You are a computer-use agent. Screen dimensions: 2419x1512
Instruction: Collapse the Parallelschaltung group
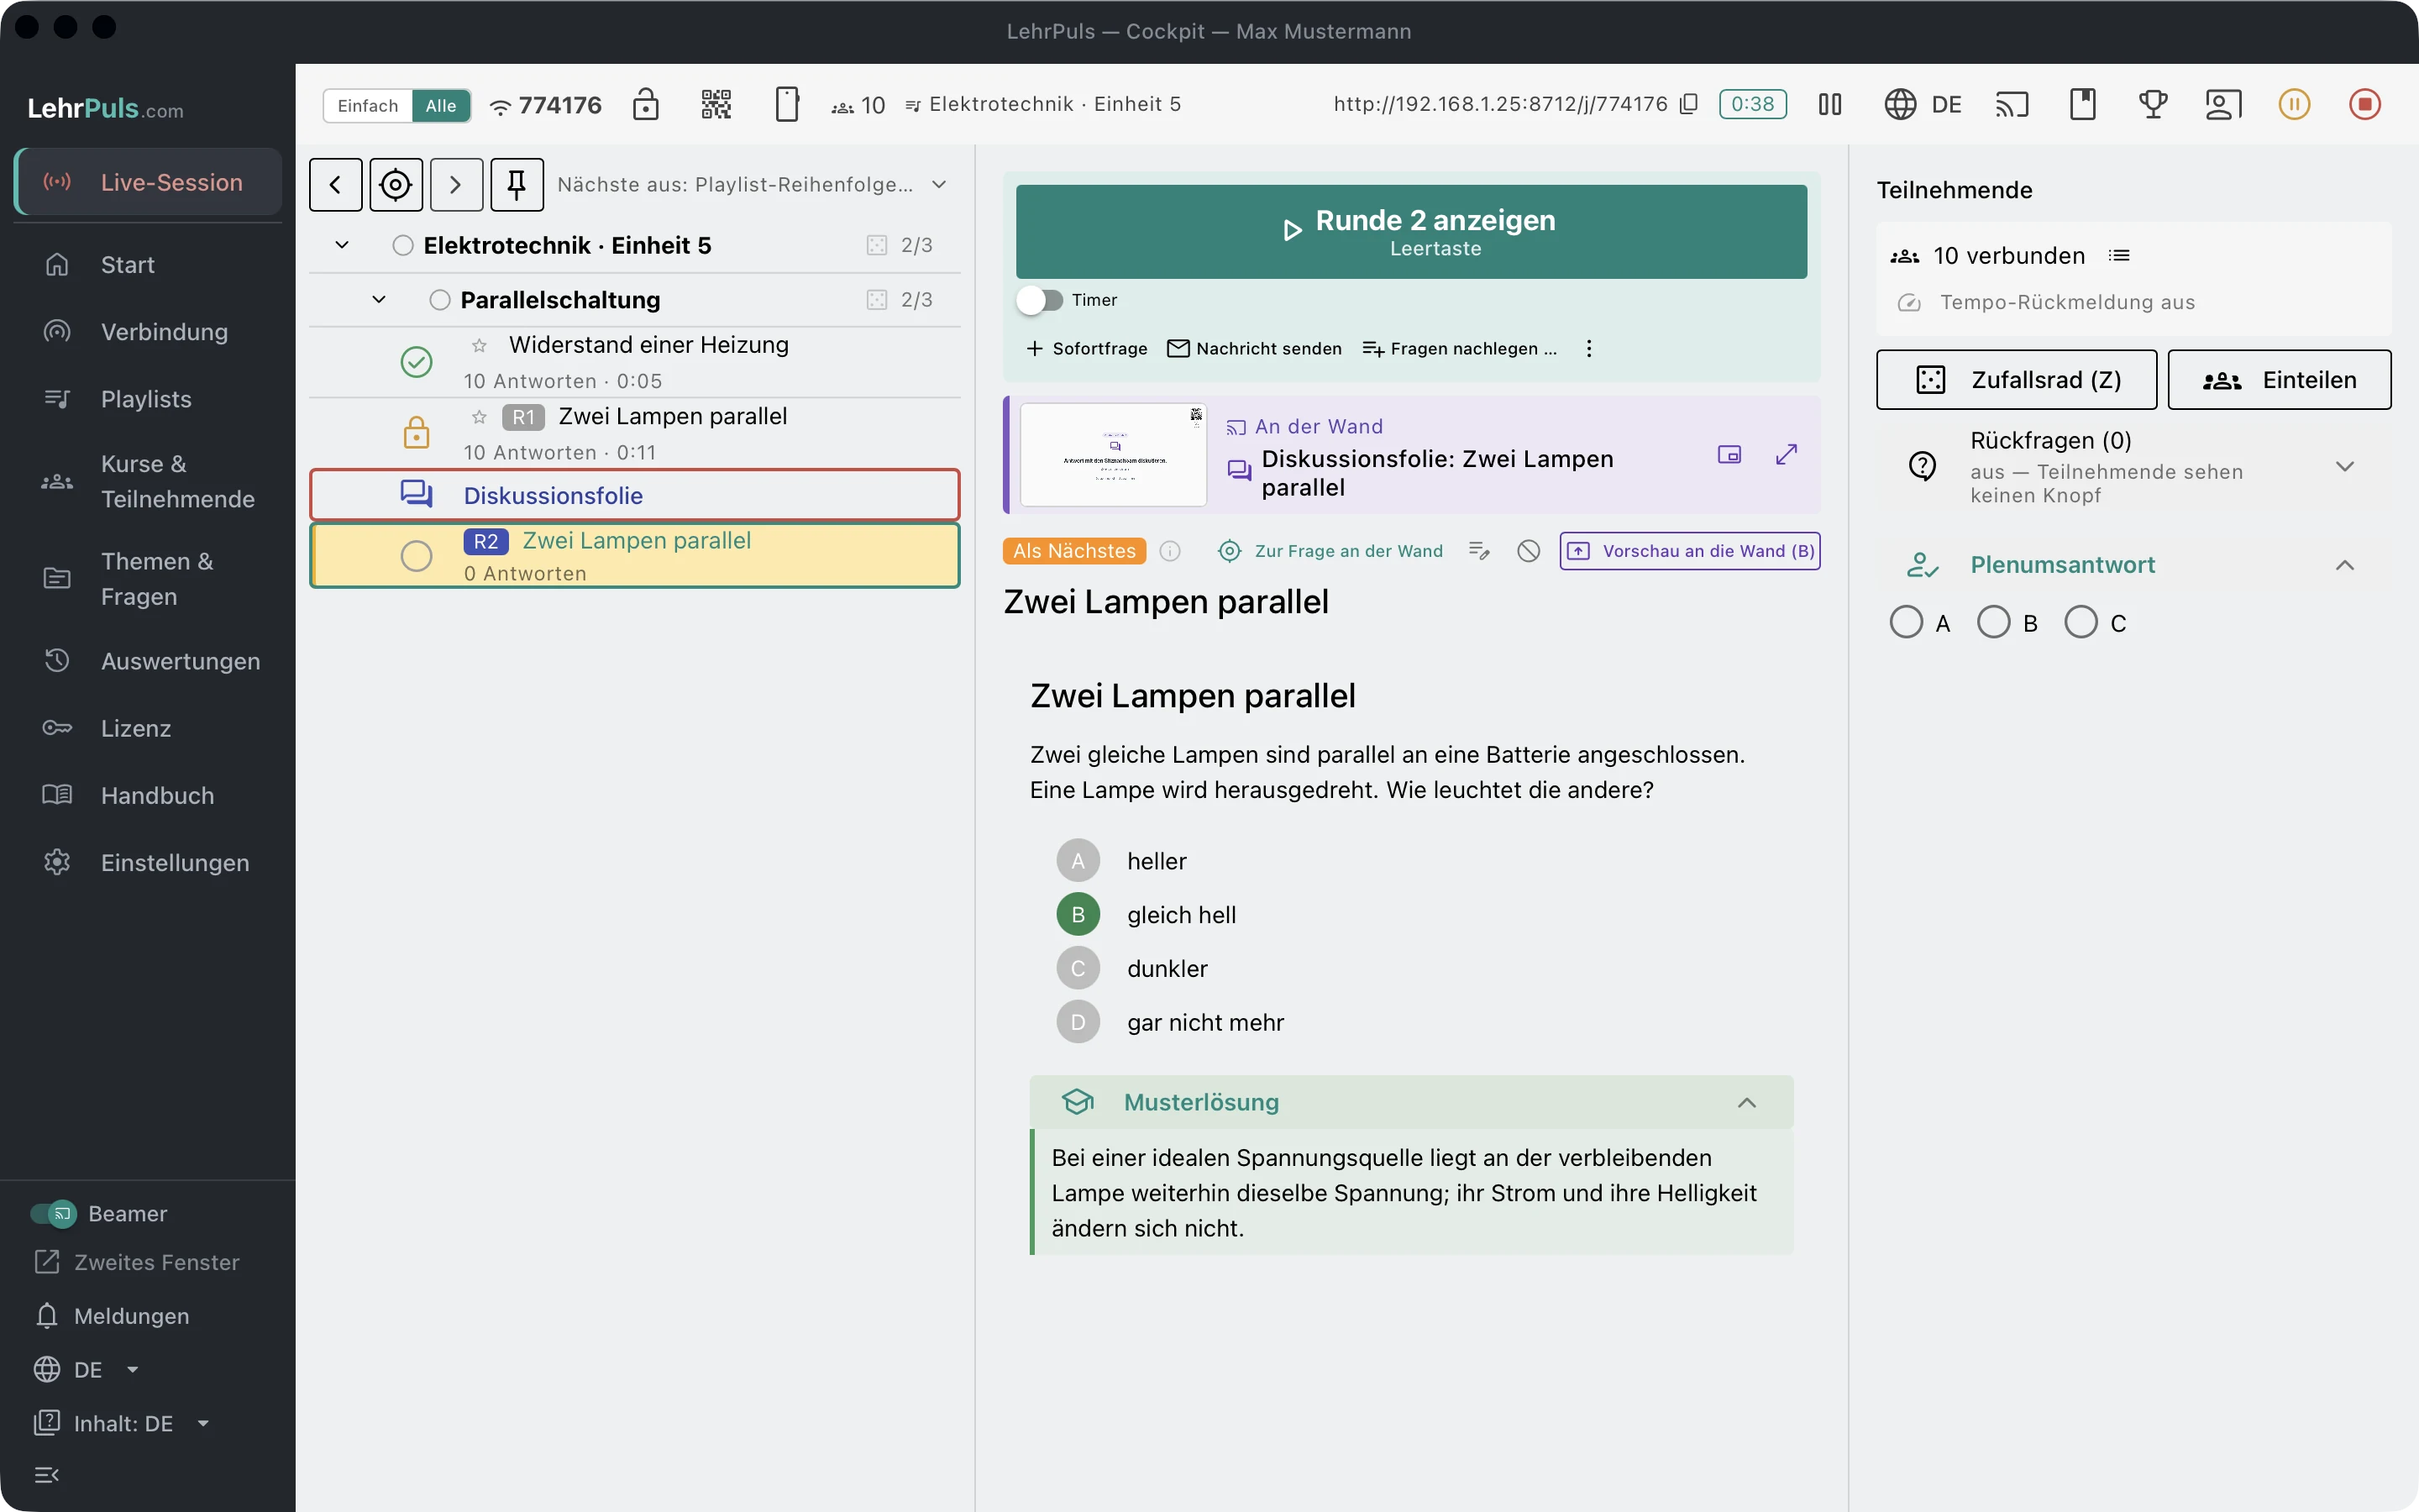(379, 299)
